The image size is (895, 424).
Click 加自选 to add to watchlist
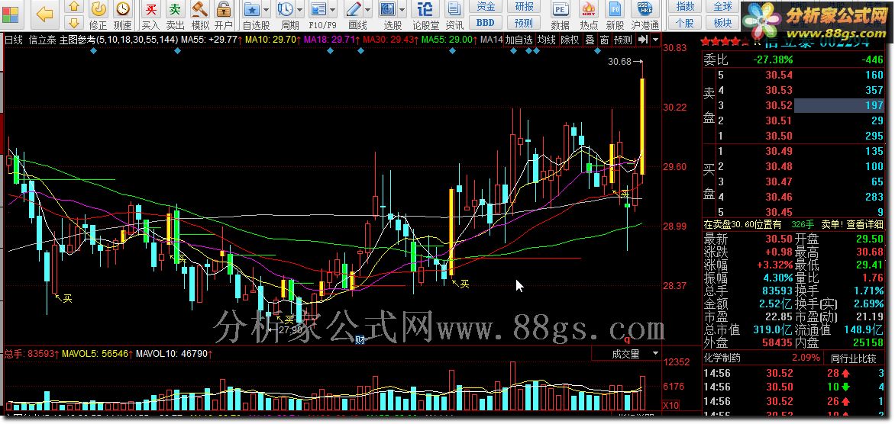pyautogui.click(x=519, y=40)
